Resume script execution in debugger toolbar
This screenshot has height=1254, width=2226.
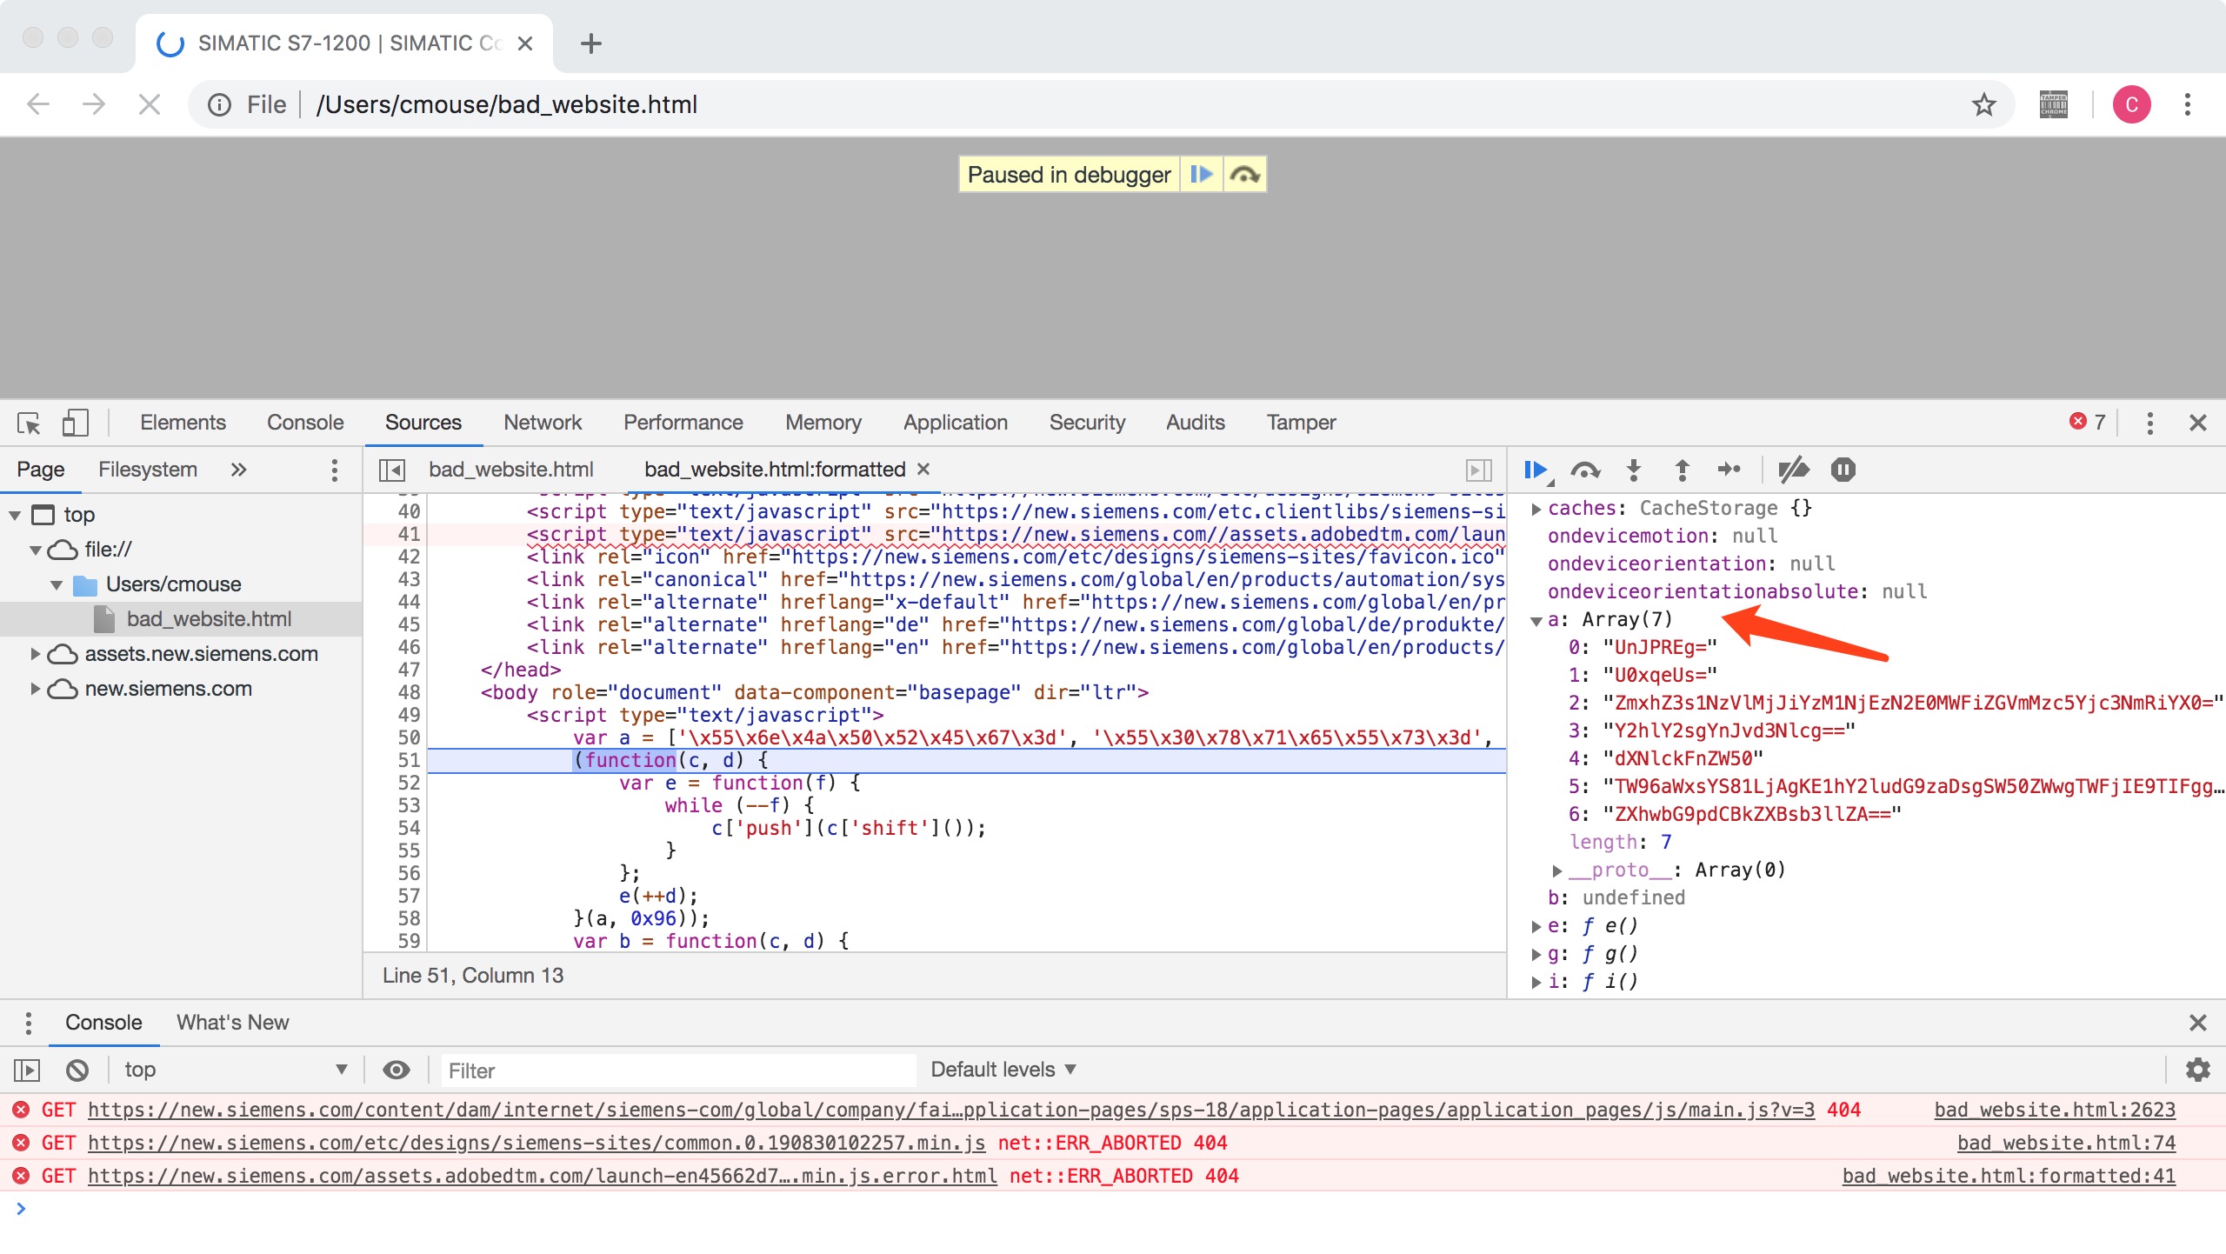[1535, 470]
